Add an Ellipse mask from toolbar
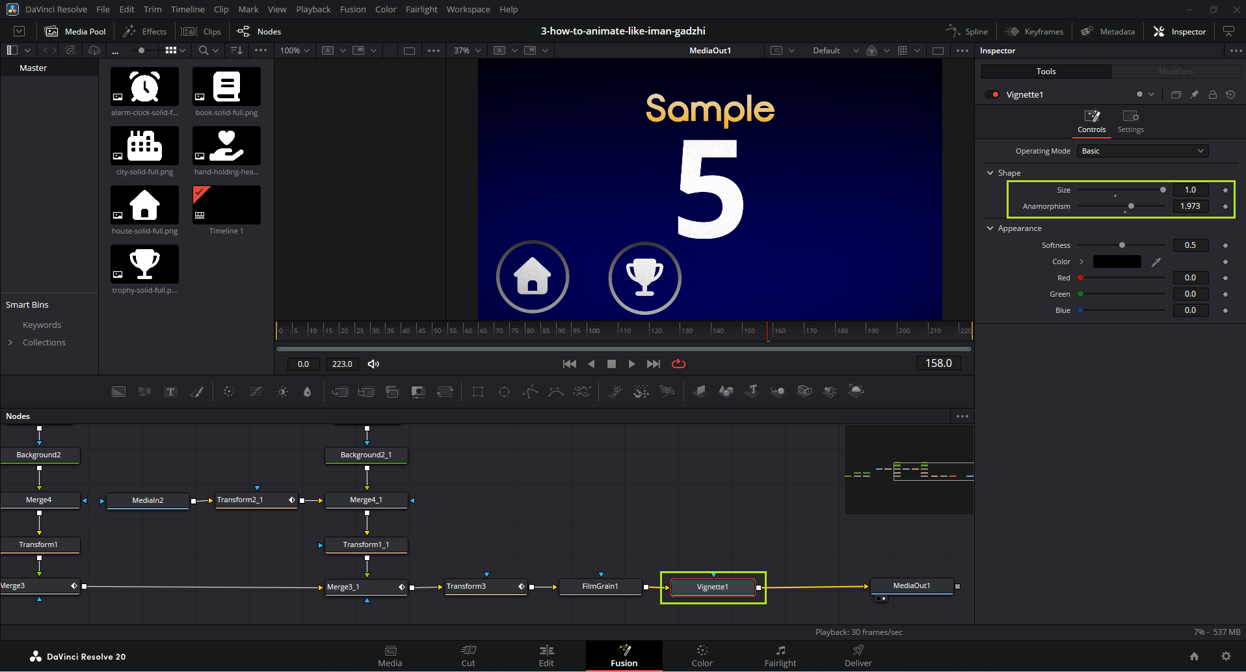The height and width of the screenshot is (672, 1246). point(504,392)
